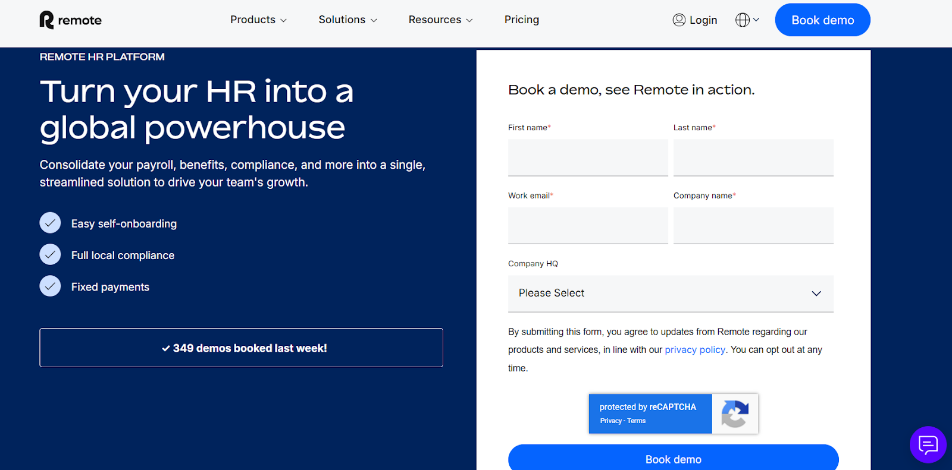
Task: Open the privacy policy link
Action: [695, 350]
